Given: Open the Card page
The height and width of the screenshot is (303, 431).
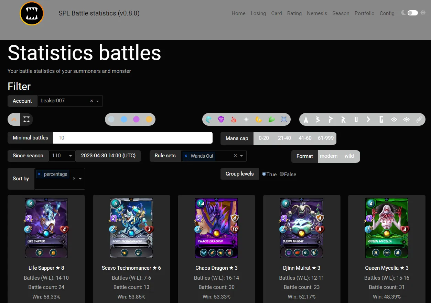Looking at the screenshot, I should [x=277, y=13].
